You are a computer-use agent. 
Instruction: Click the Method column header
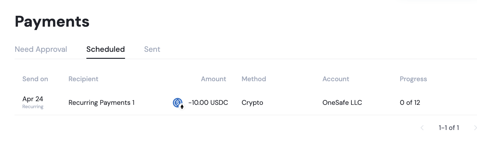pos(254,79)
